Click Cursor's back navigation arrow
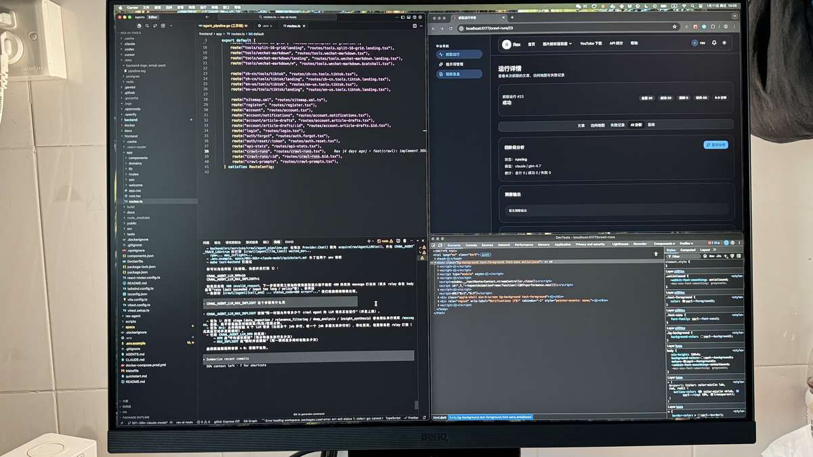 207,17
